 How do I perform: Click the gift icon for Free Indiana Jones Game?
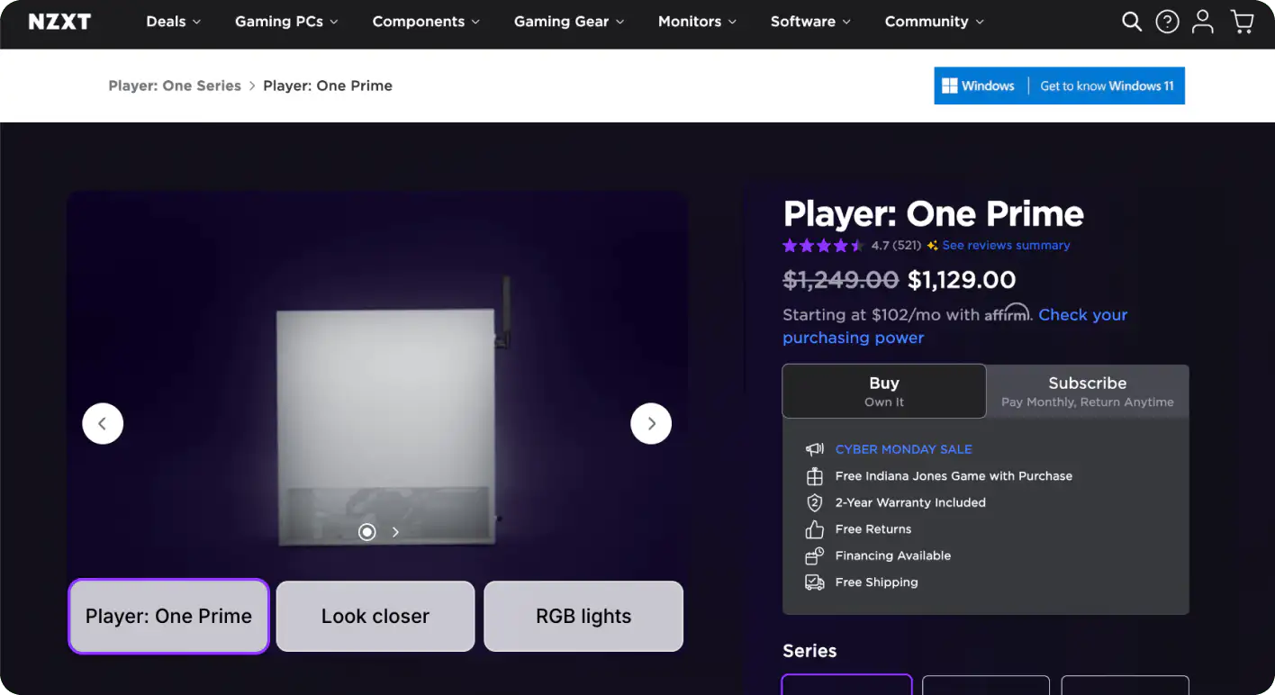[x=814, y=476]
